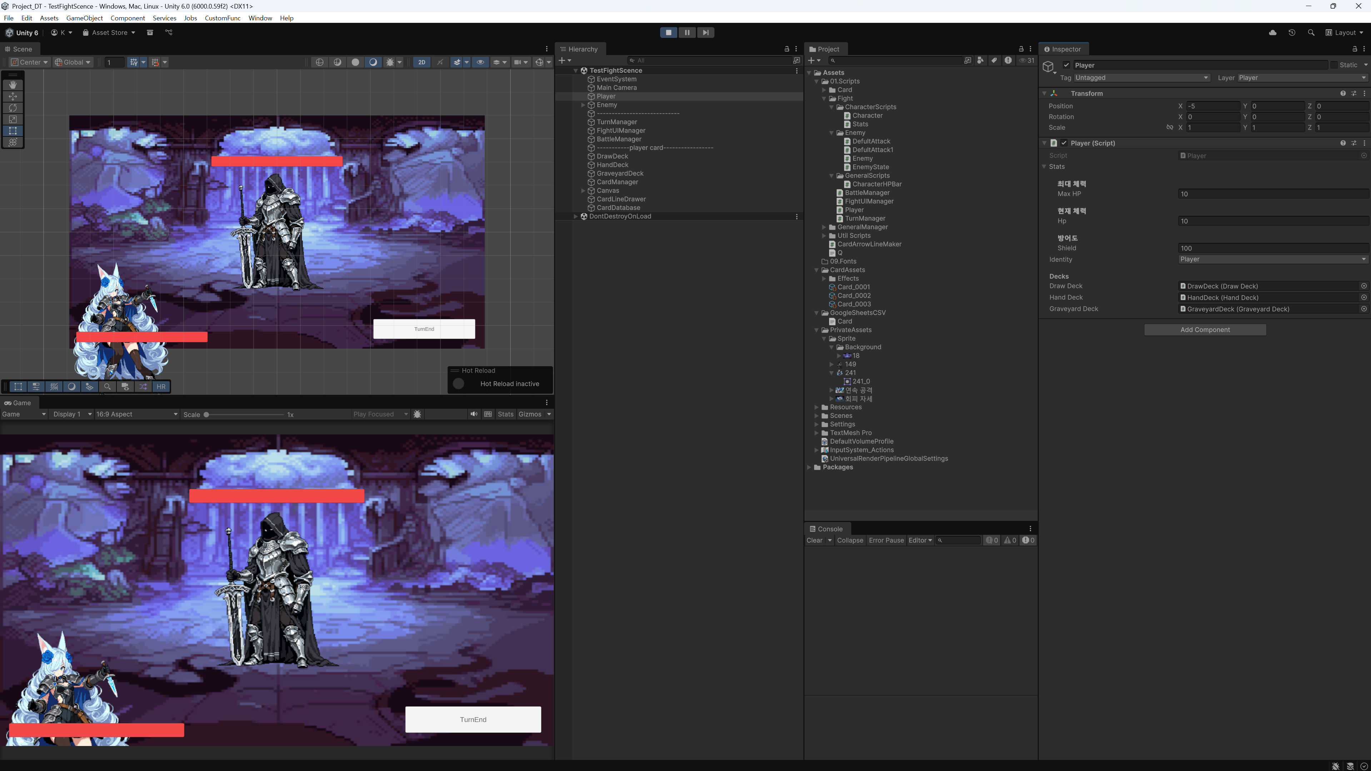Toggle 2D mode in Scene view
Screen dimensions: 1371x771
coord(422,62)
